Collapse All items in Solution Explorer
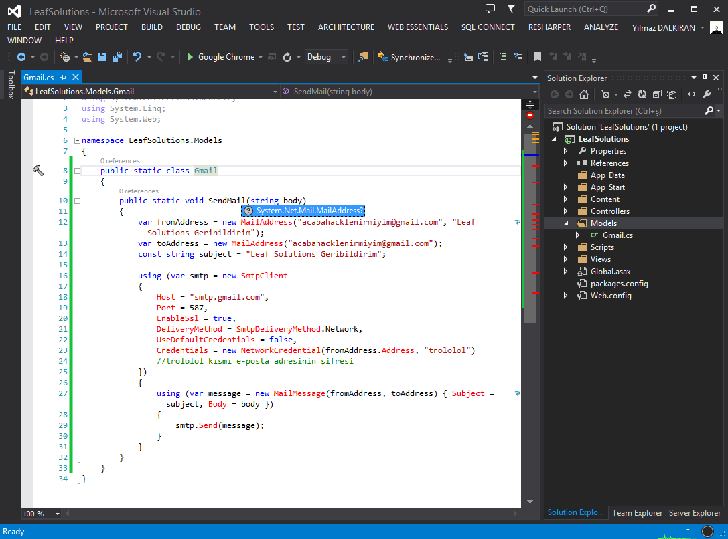 [x=657, y=94]
